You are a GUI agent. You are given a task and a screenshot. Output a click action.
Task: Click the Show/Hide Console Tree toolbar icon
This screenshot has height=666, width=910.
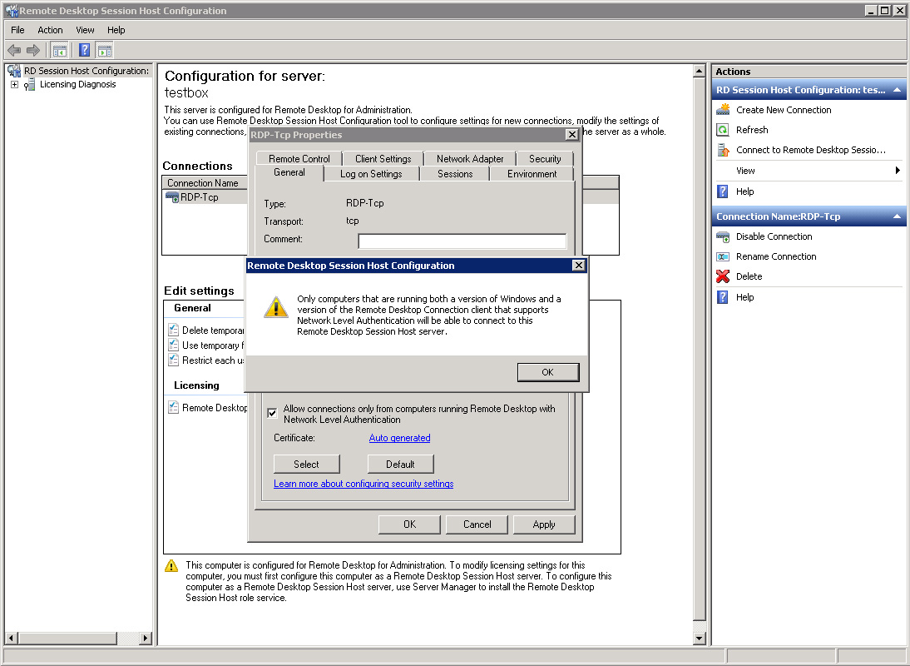coord(60,51)
